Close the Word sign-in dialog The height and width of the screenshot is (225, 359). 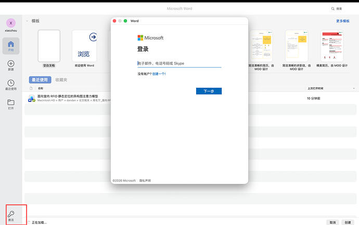click(x=114, y=21)
